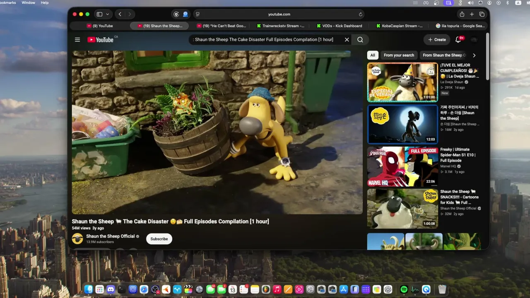Switch to the KobaCaspian Stream tab
Screen dimensions: 530x298
point(400,26)
